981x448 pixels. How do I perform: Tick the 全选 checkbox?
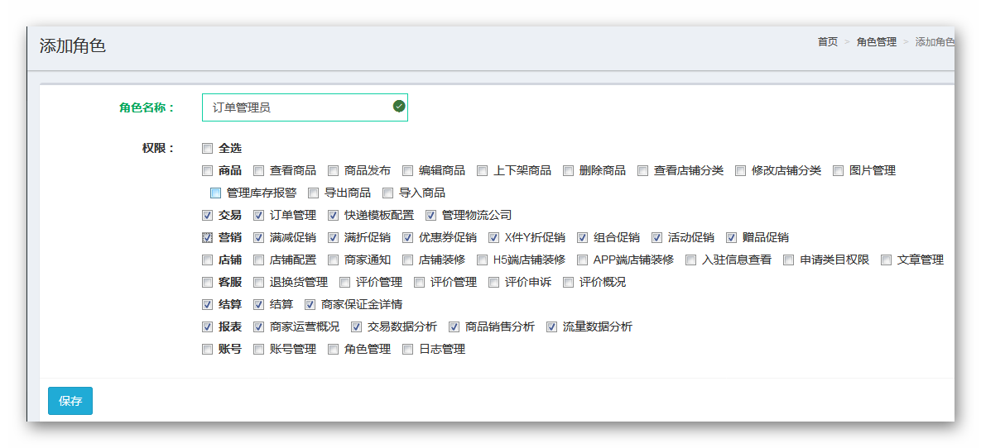tap(207, 149)
